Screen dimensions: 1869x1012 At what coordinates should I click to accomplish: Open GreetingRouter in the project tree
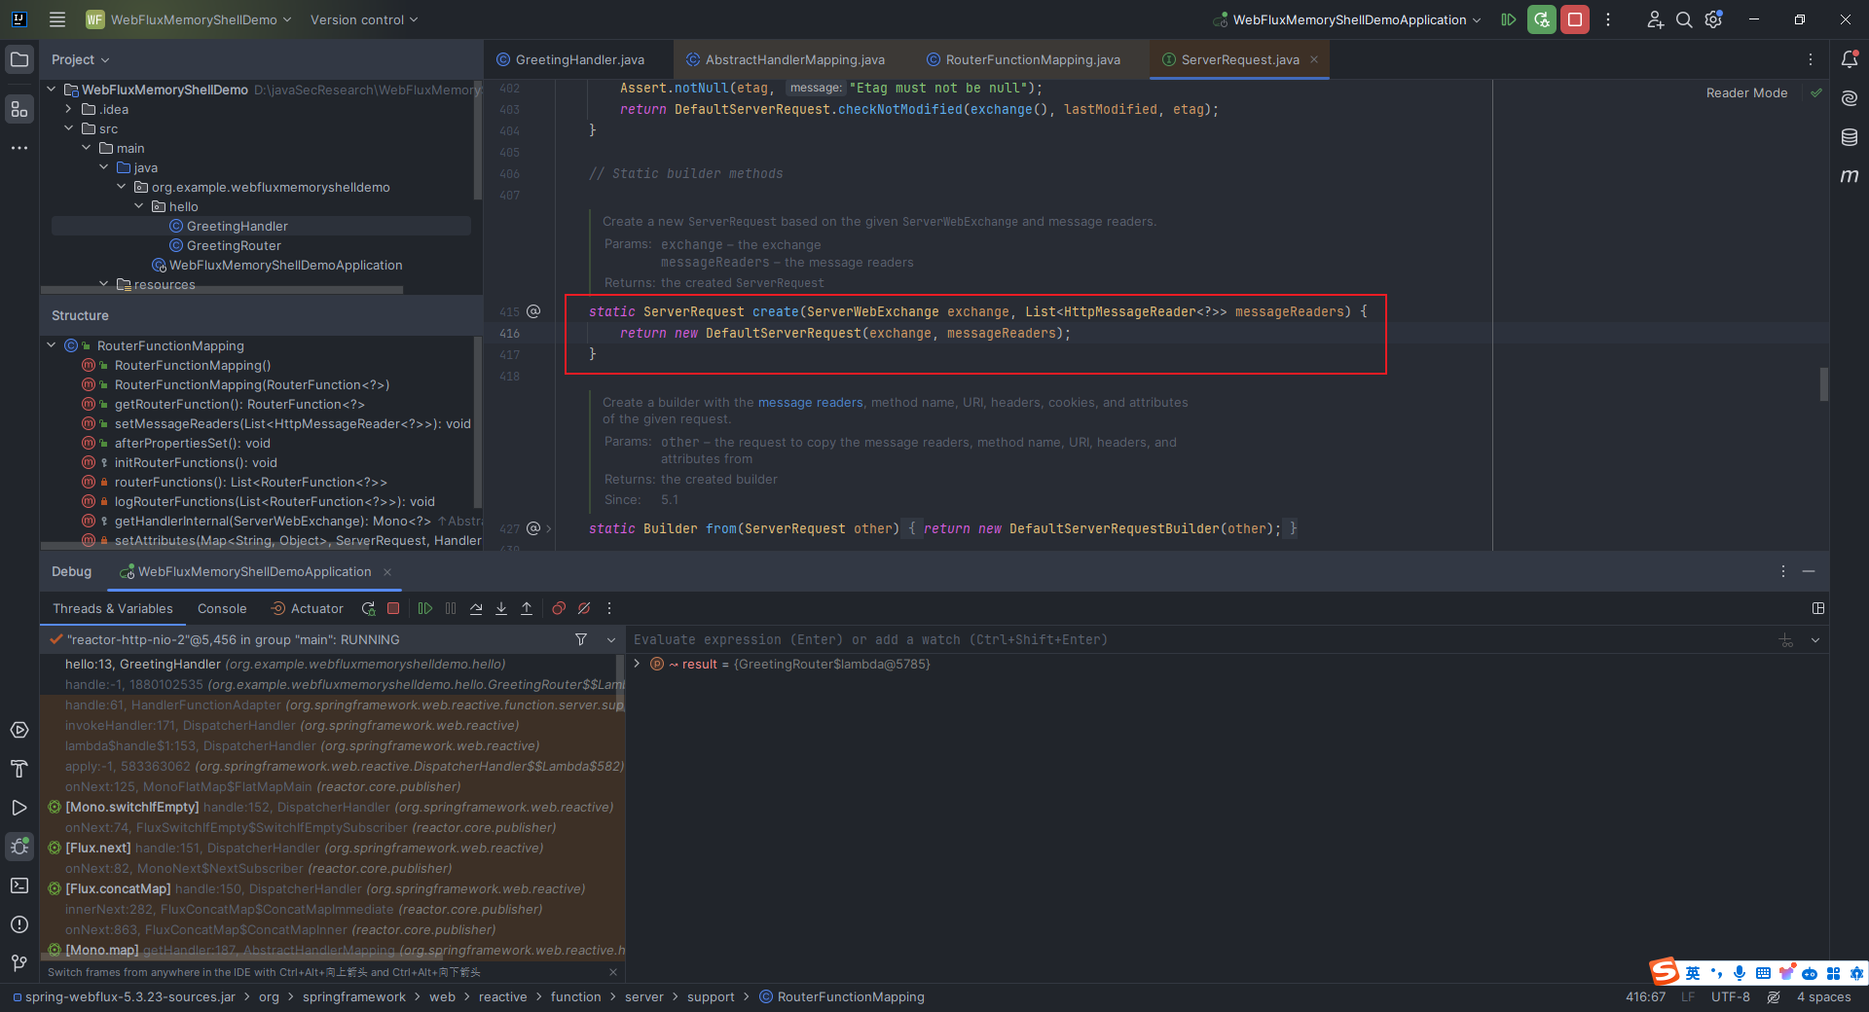234,245
